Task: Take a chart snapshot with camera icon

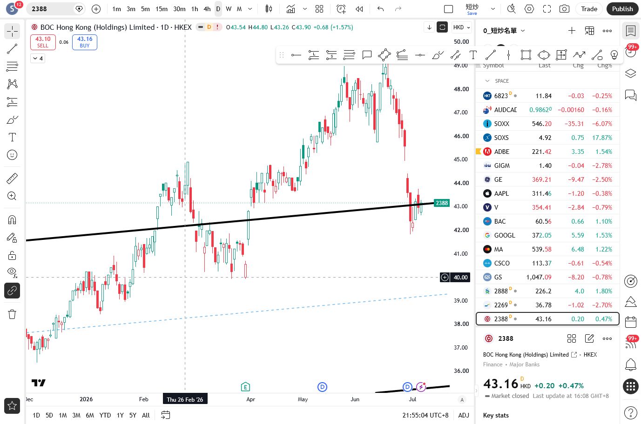Action: click(565, 9)
